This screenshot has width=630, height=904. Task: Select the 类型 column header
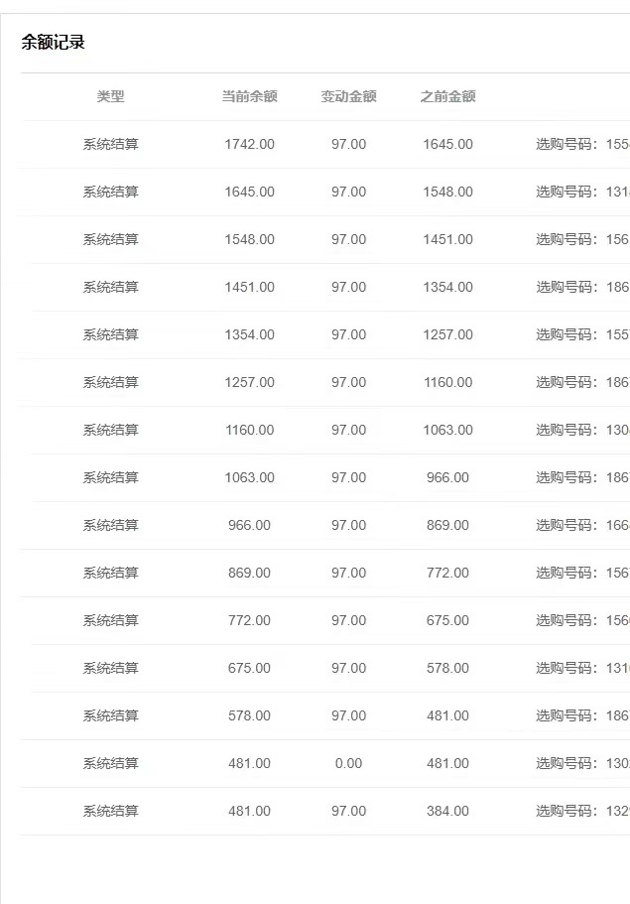coord(111,96)
